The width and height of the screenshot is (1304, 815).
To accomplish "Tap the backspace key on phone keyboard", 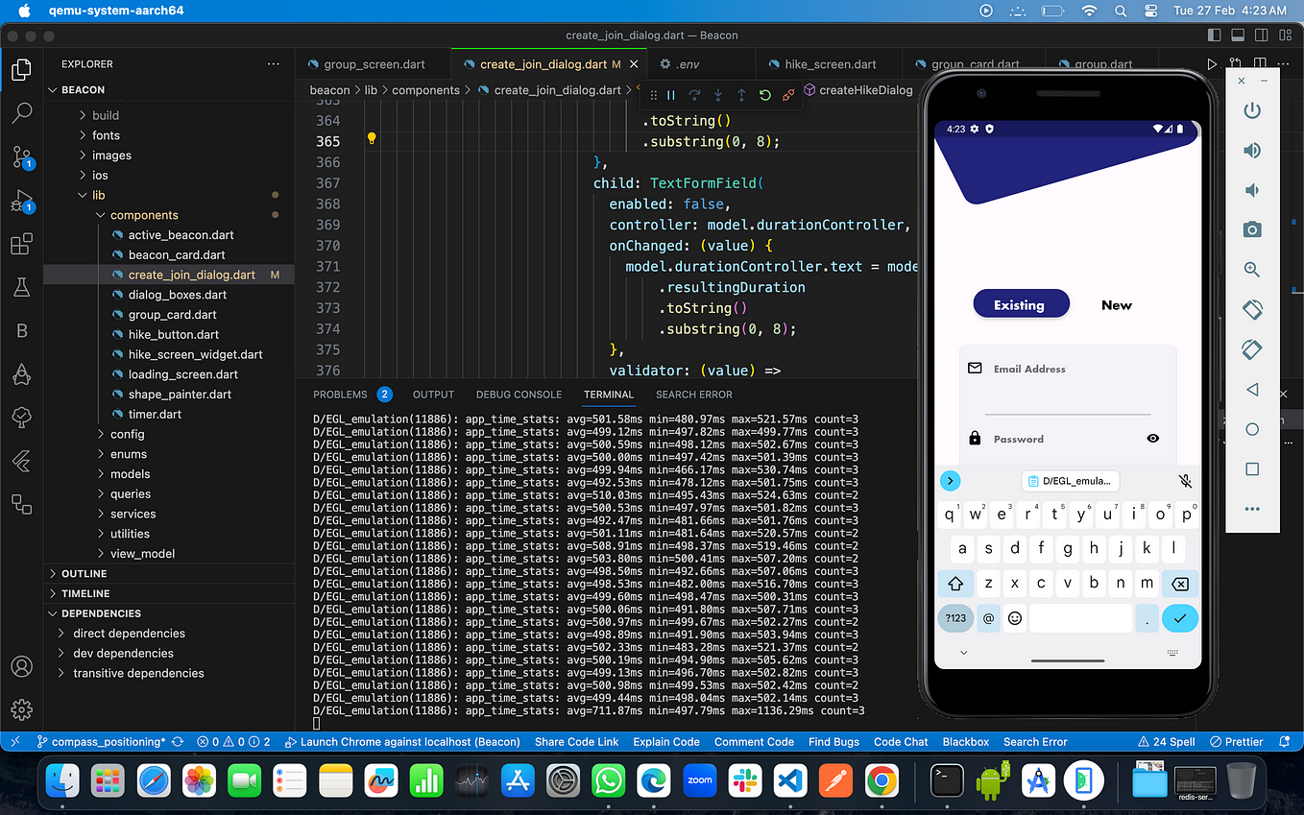I will point(1180,584).
